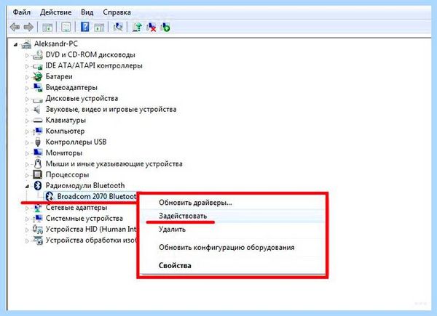The height and width of the screenshot is (316, 437).
Task: Toggle the show/hide console tree toolbar icon
Action: coord(47,27)
